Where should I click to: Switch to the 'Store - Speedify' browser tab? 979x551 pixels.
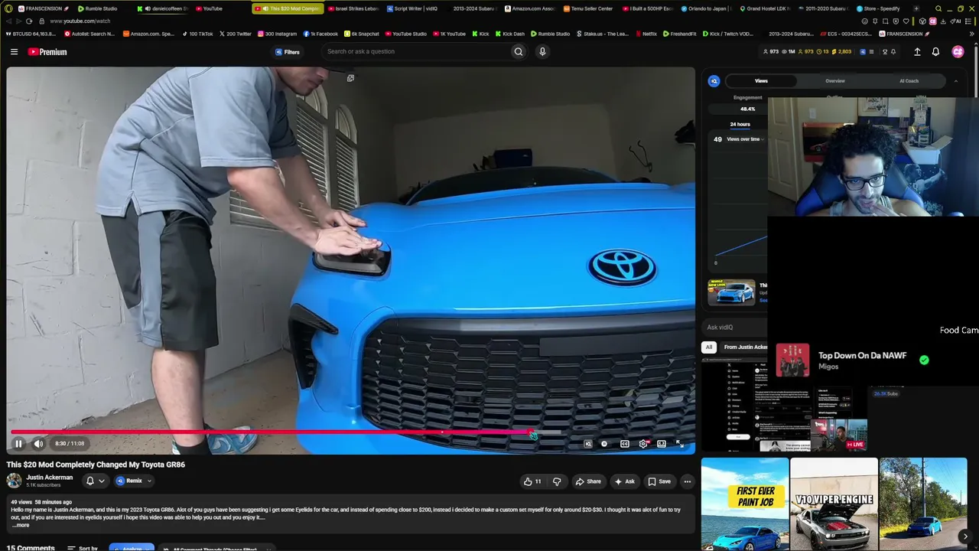click(878, 8)
